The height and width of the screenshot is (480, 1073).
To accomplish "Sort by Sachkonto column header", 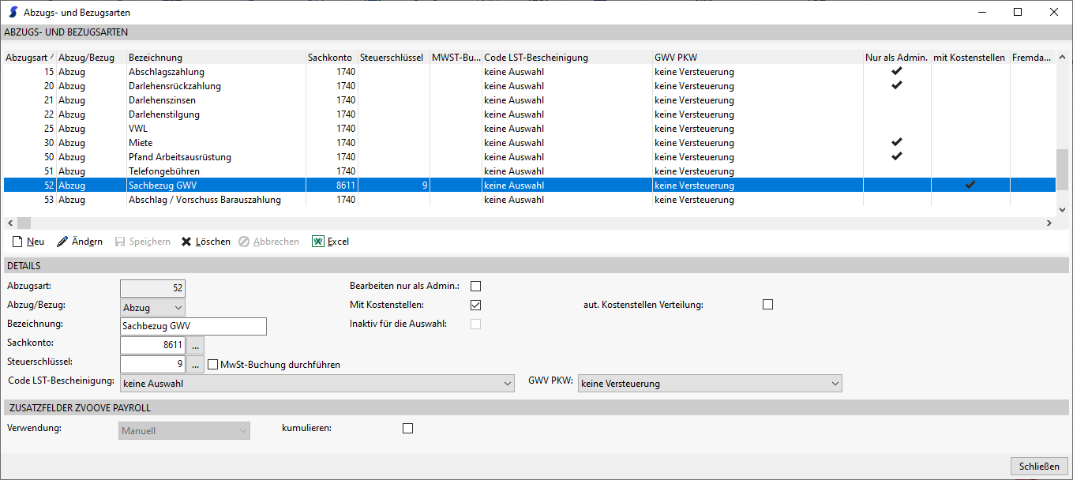I will click(x=332, y=58).
